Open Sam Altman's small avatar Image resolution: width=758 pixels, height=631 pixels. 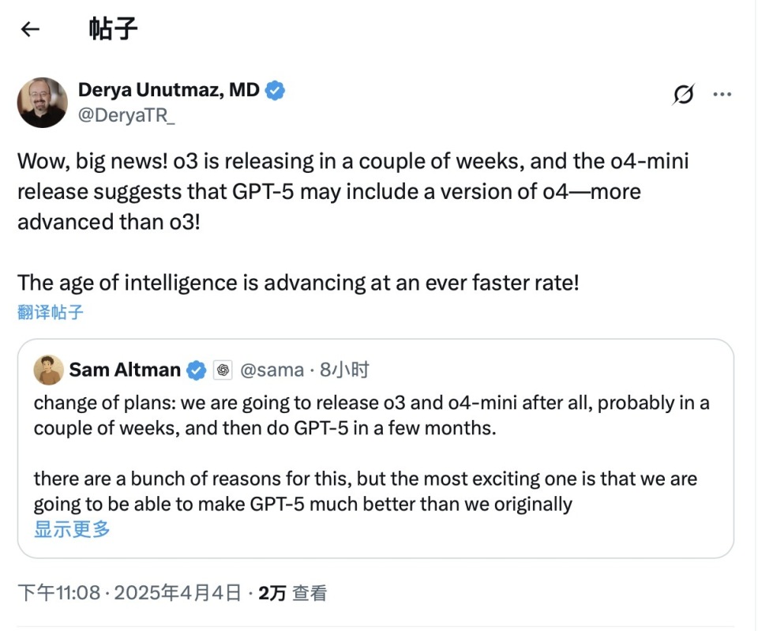click(x=48, y=370)
